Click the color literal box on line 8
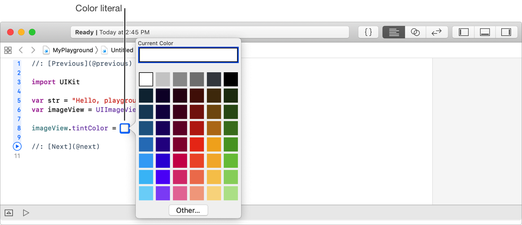 click(124, 128)
